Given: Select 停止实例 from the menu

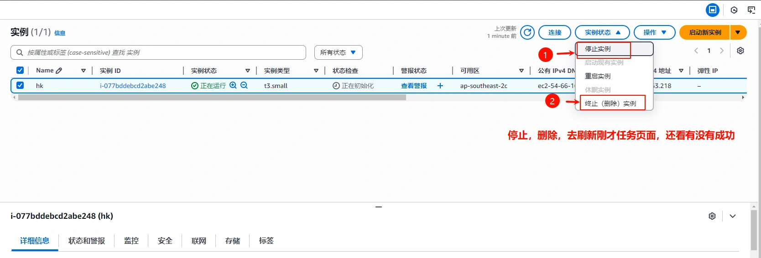Looking at the screenshot, I should [598, 49].
